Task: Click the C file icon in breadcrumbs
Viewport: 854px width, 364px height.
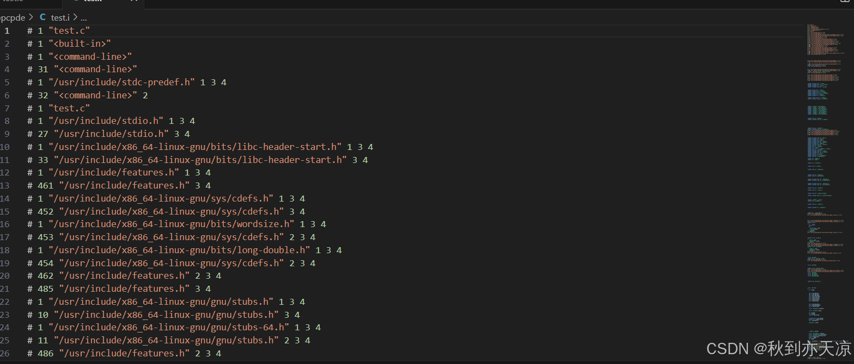Action: 42,17
